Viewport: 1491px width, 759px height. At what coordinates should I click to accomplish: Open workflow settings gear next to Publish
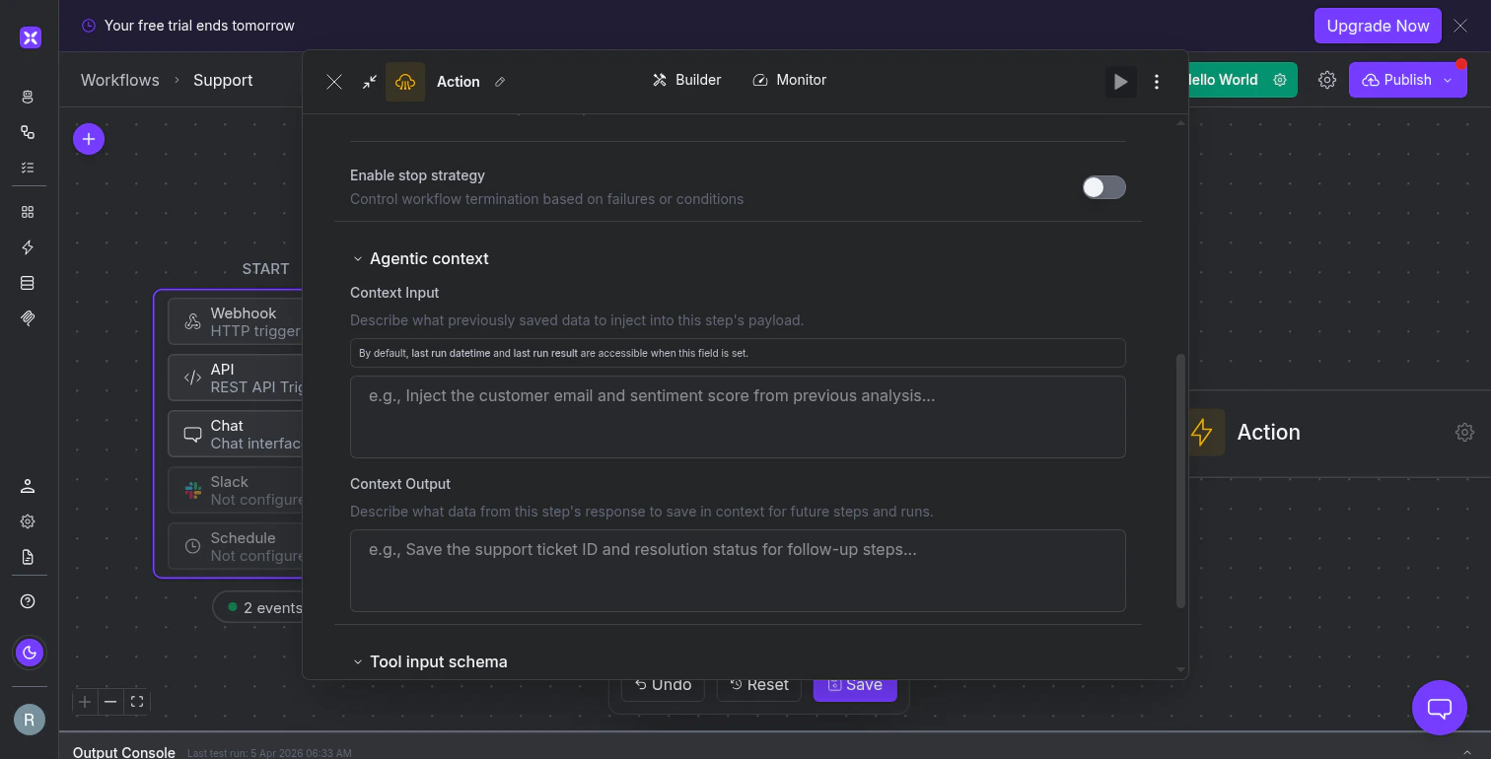(x=1327, y=80)
